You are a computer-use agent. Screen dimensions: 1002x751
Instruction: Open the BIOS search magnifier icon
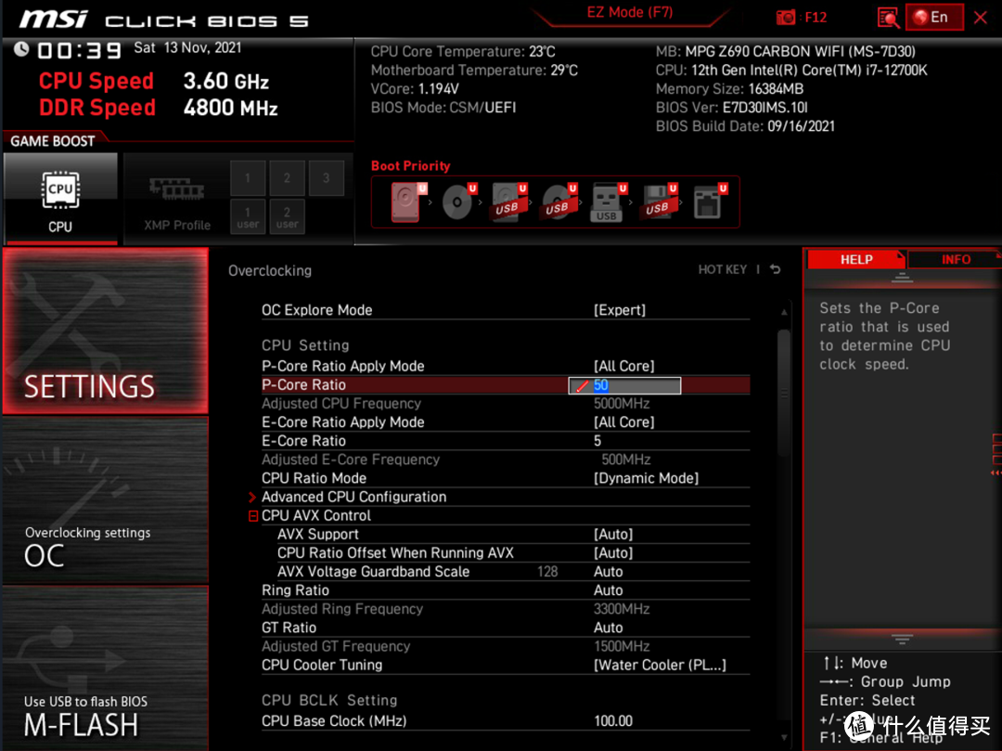888,17
